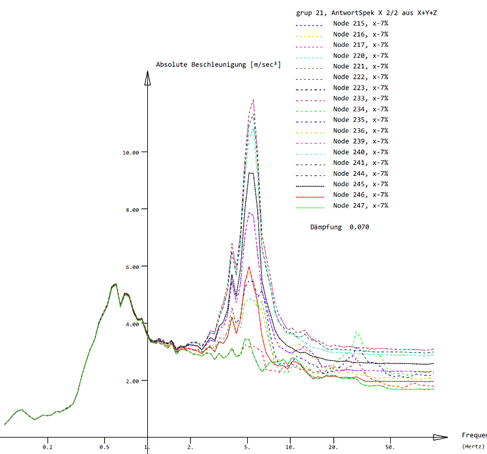Image resolution: width=487 pixels, height=454 pixels.
Task: Select legend label "Node 247, x-7%"
Action: coord(360,206)
